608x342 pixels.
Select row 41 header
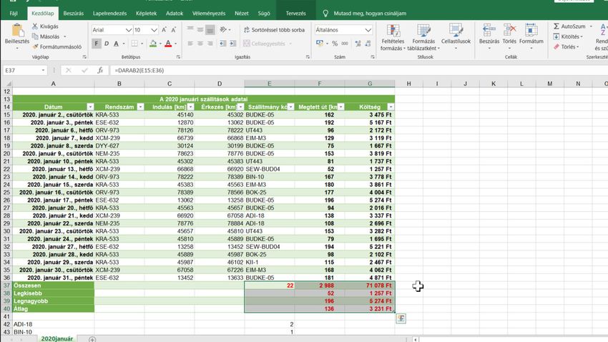(6, 316)
